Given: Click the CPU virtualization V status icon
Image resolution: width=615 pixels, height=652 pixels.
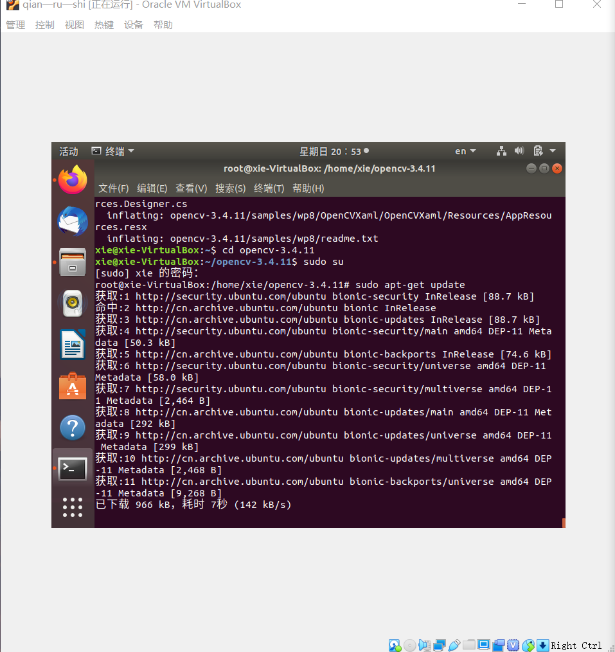Looking at the screenshot, I should 513,645.
